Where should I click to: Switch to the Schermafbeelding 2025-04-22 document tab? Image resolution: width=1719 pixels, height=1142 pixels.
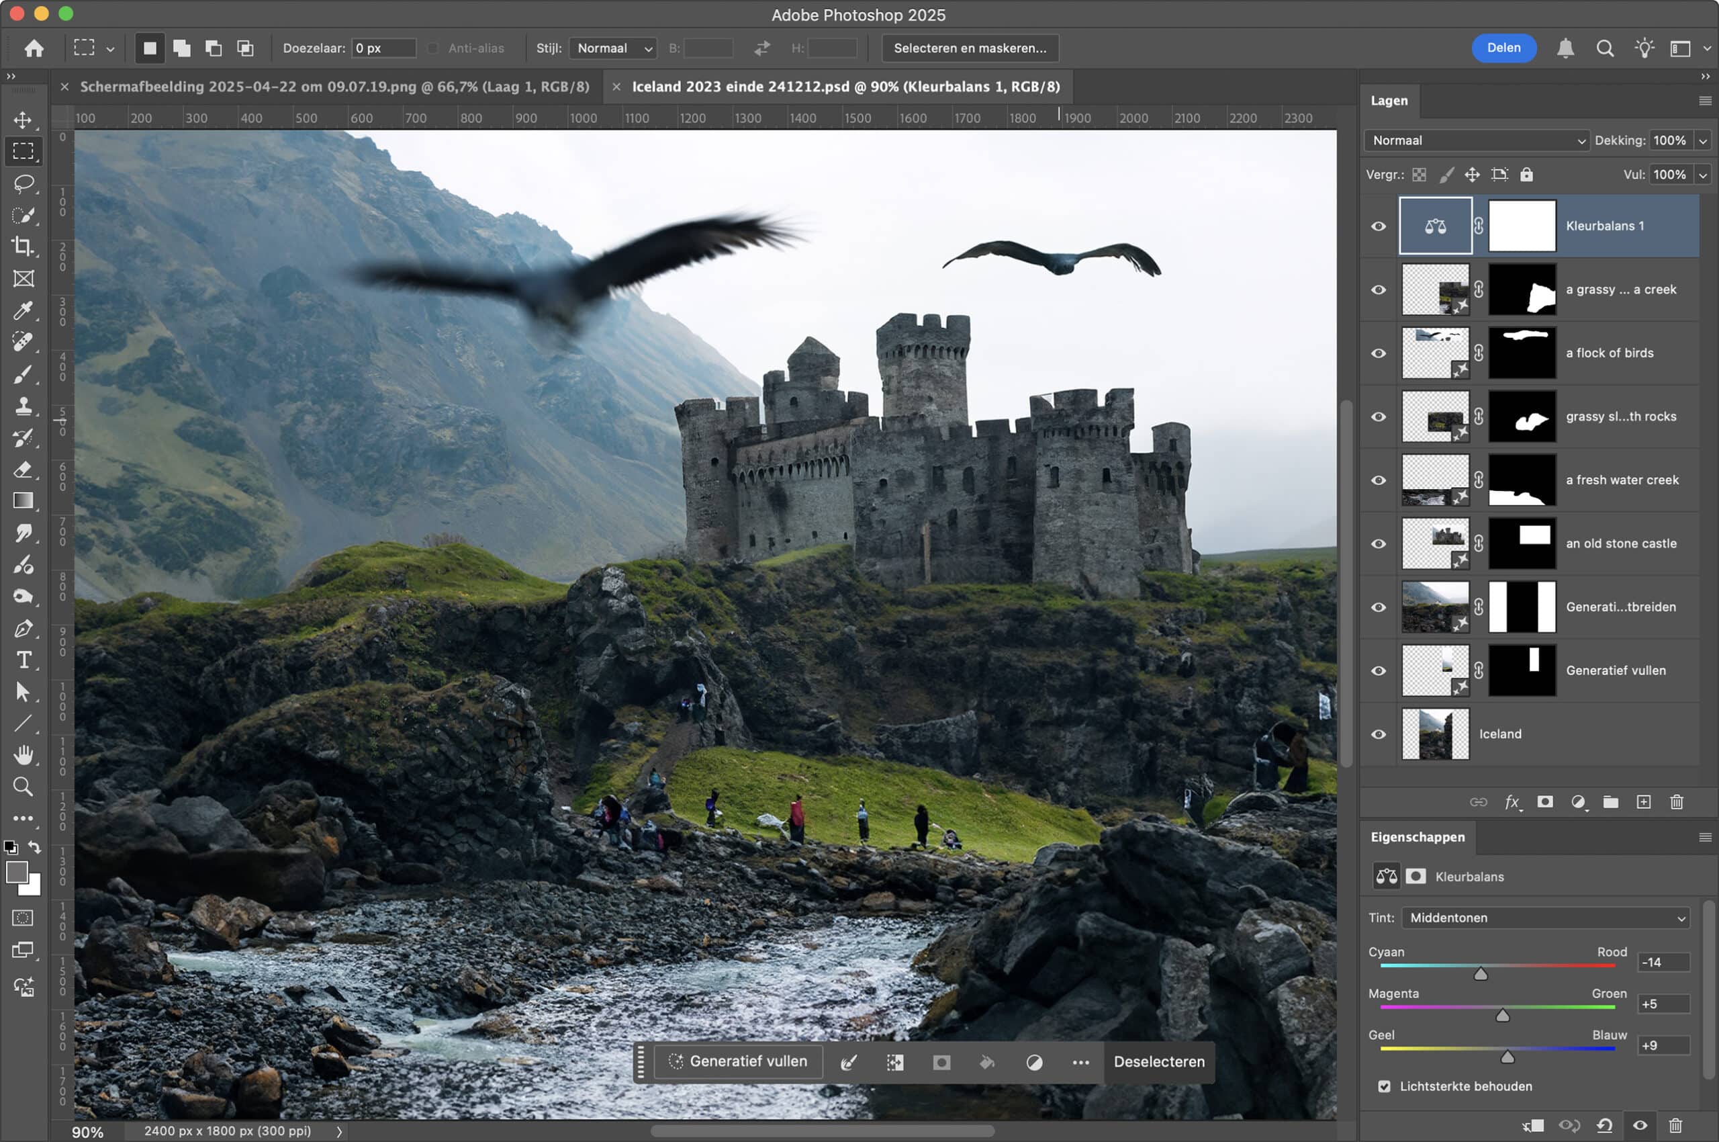coord(334,87)
